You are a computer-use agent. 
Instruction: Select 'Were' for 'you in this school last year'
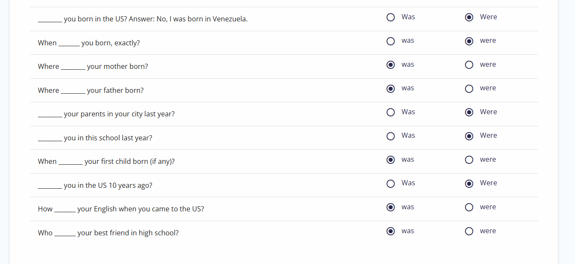click(x=470, y=136)
